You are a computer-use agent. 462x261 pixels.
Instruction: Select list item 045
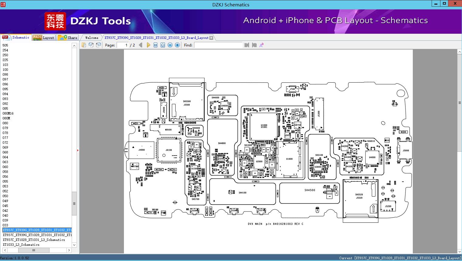(x=5, y=206)
